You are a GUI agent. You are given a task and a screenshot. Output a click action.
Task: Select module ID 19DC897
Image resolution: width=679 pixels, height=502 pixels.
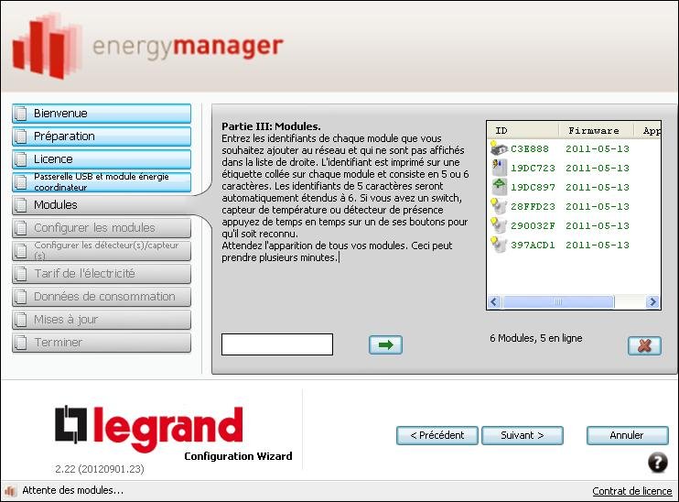tap(533, 187)
